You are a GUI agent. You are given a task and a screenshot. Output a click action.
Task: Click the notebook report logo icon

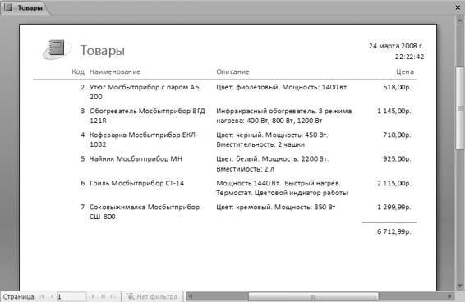tap(57, 49)
